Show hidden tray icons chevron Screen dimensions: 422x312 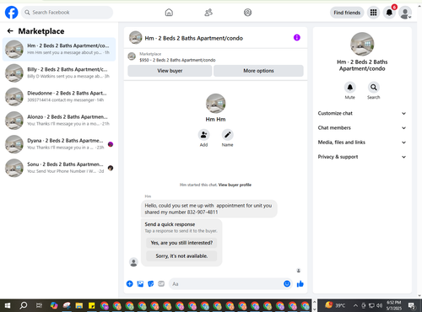coord(355,305)
